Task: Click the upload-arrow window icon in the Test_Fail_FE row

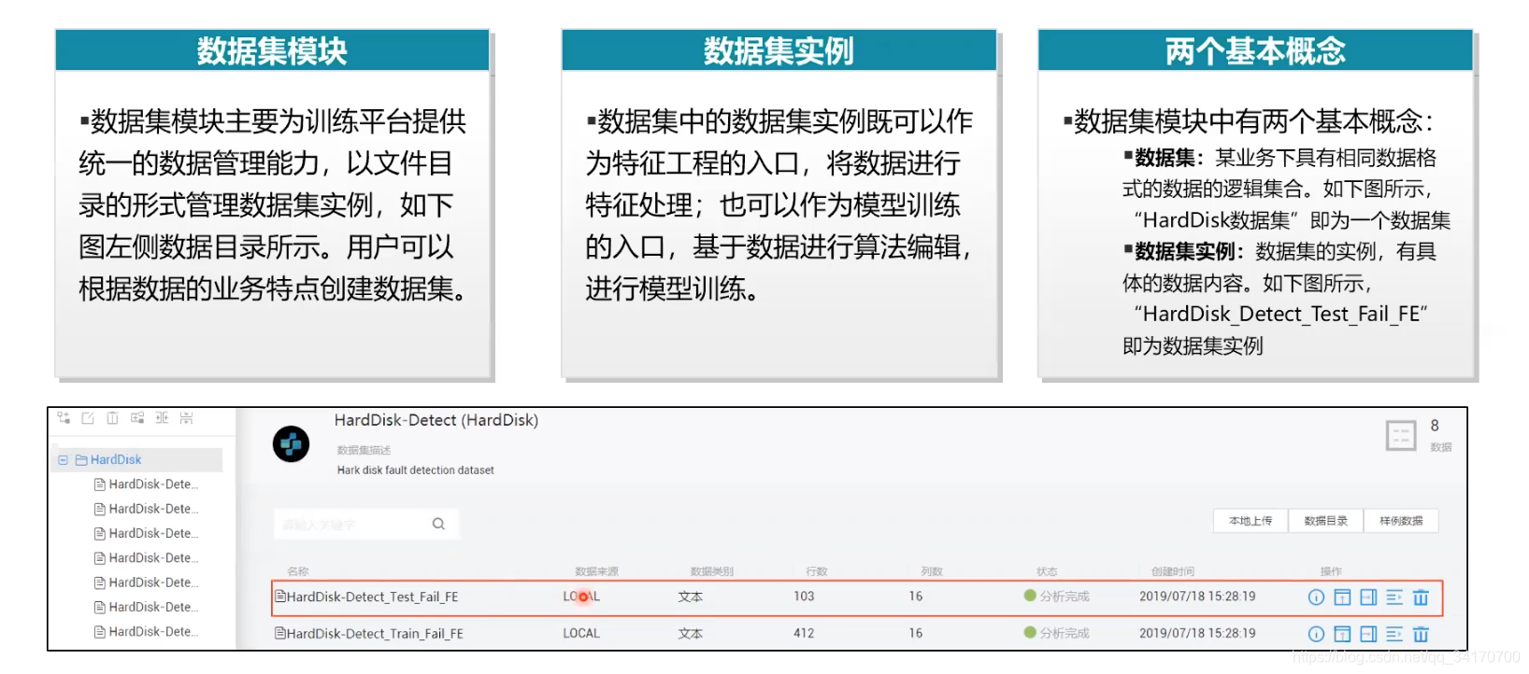Action: click(x=1342, y=597)
